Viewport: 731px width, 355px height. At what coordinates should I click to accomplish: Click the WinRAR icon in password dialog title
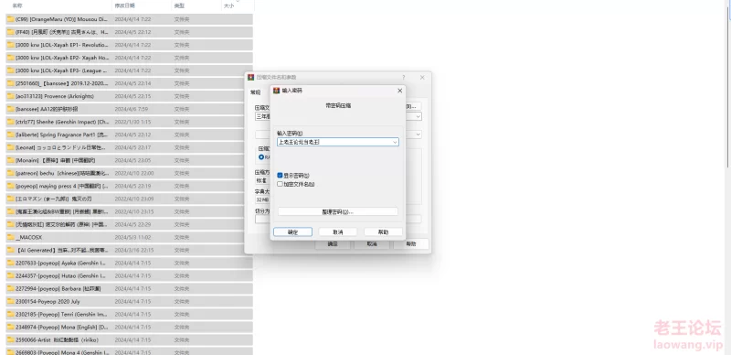pos(277,91)
